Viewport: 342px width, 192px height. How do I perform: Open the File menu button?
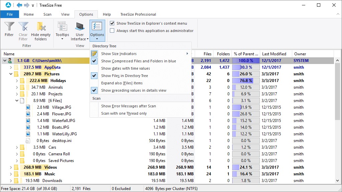10,14
